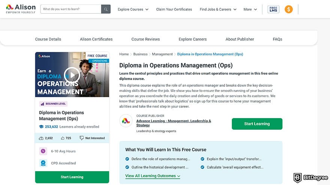Switch to FAQs tab

[277, 39]
